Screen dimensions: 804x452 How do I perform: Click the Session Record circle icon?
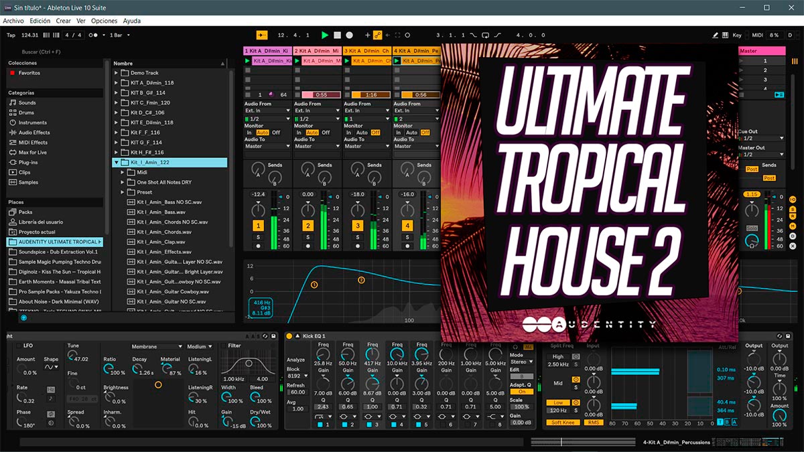click(x=407, y=35)
